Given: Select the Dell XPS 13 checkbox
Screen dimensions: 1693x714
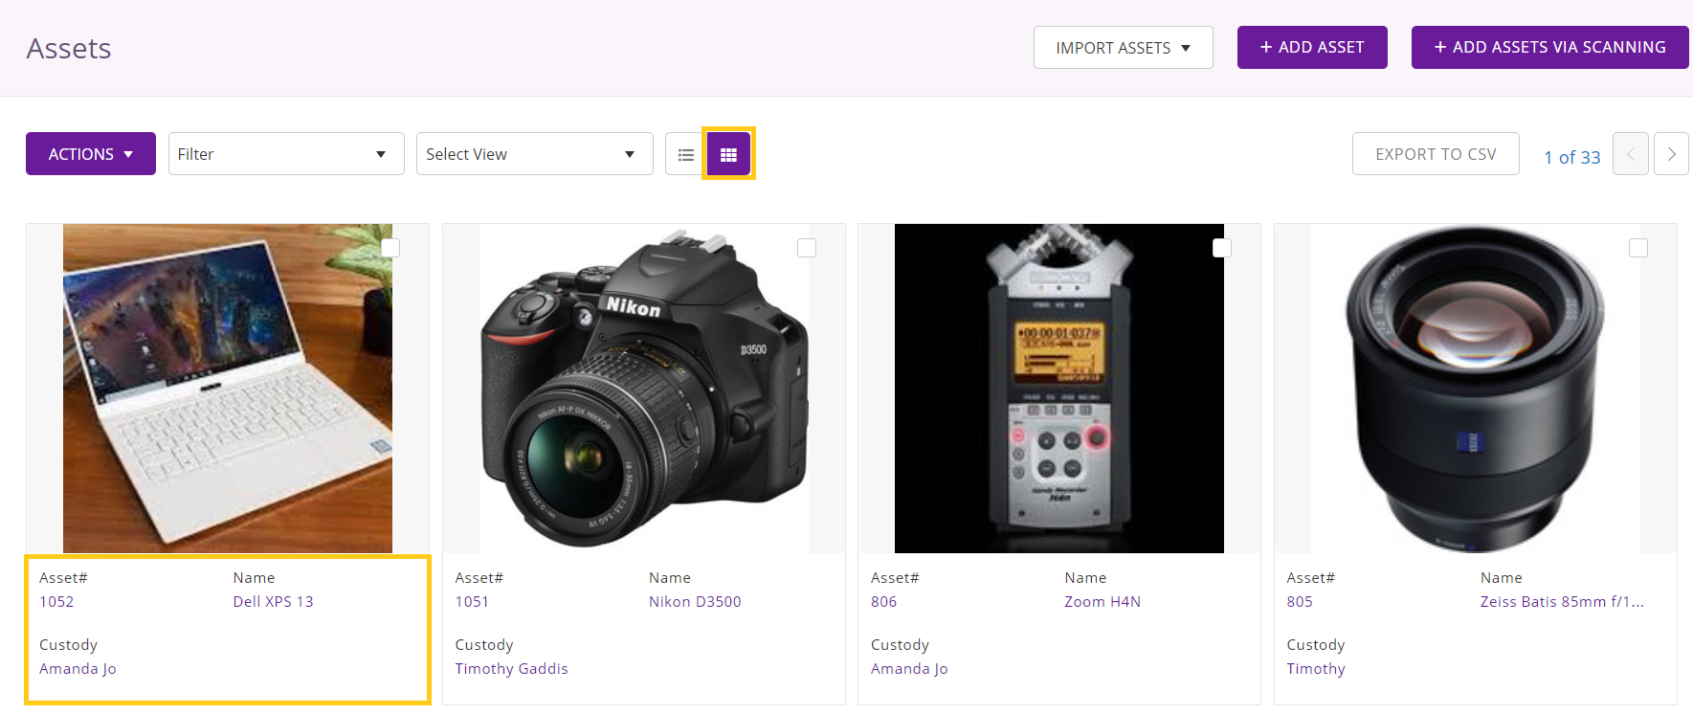Looking at the screenshot, I should (390, 248).
